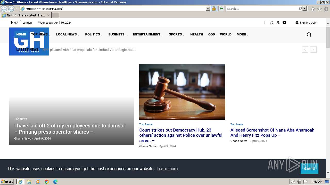Open the site search magnifier icon
330x185 pixels.
point(309,34)
